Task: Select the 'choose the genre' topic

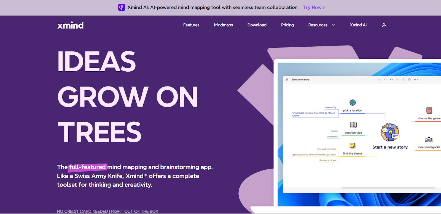Action: point(429,118)
